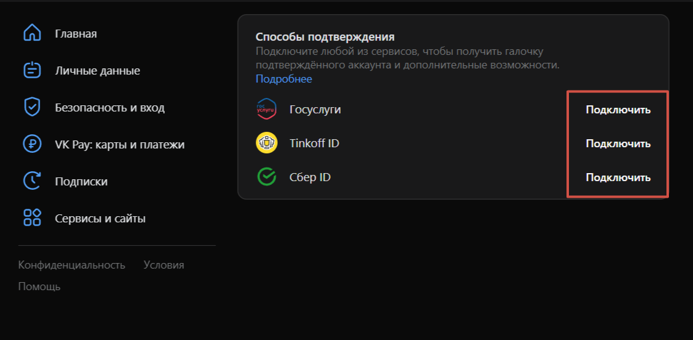
Task: Click the home icon beside Главная
Action: click(x=32, y=33)
